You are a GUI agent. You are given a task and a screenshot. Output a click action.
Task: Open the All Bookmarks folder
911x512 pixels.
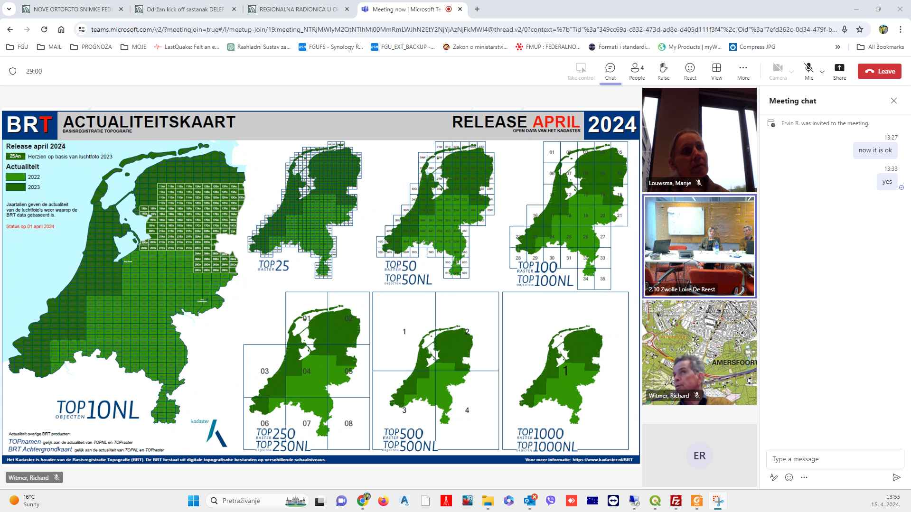pyautogui.click(x=880, y=47)
